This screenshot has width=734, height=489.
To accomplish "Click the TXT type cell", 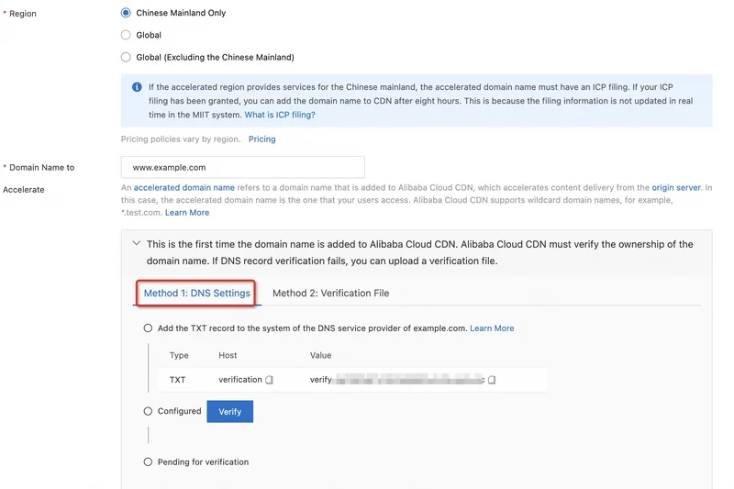I will tap(177, 380).
